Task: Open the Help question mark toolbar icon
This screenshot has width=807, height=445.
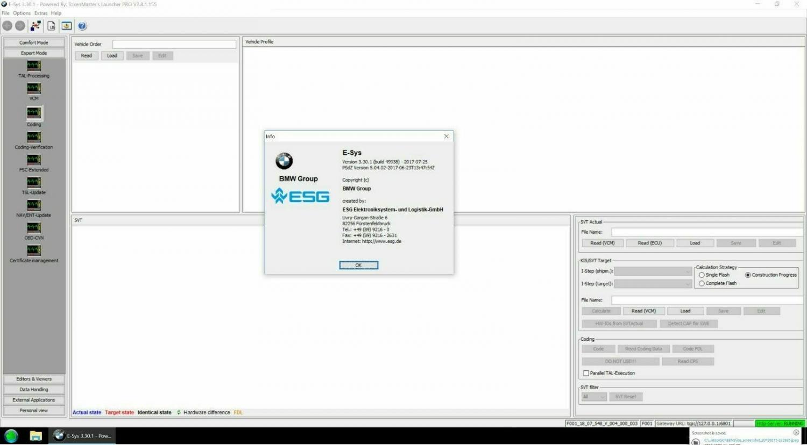Action: [x=82, y=25]
